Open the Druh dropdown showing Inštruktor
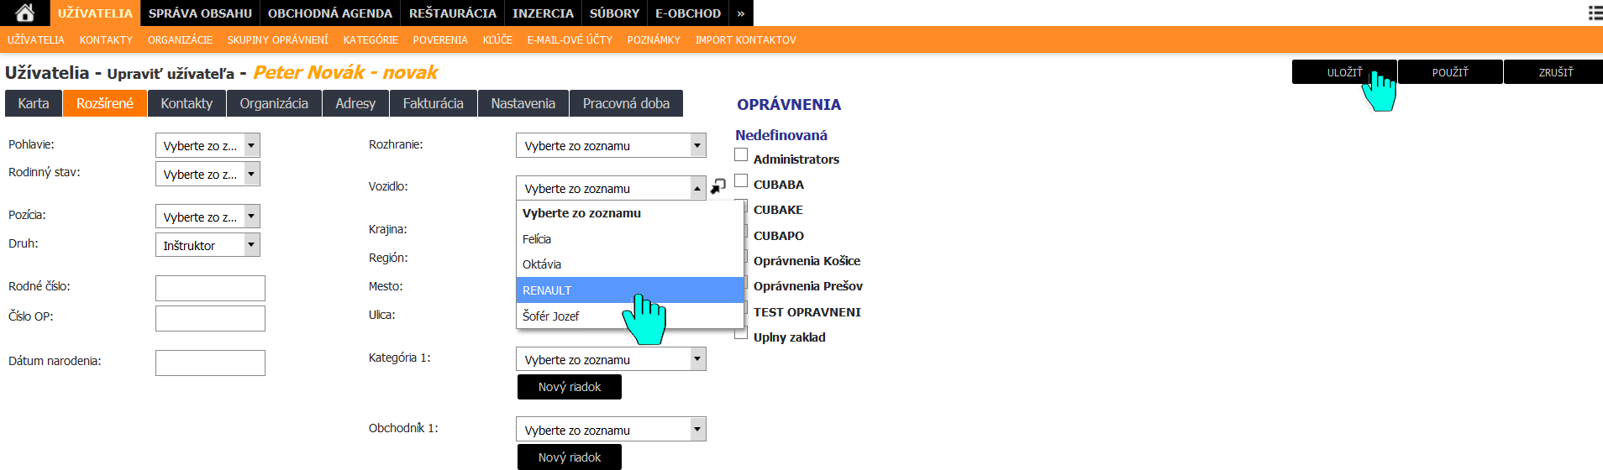The height and width of the screenshot is (470, 1603). [x=208, y=245]
